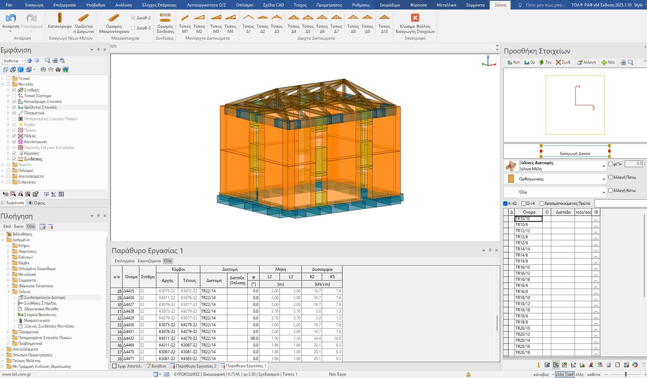This screenshot has width=647, height=378.
Task: Uncheck the Διεύθ-2 checkbox
Action: (133, 18)
